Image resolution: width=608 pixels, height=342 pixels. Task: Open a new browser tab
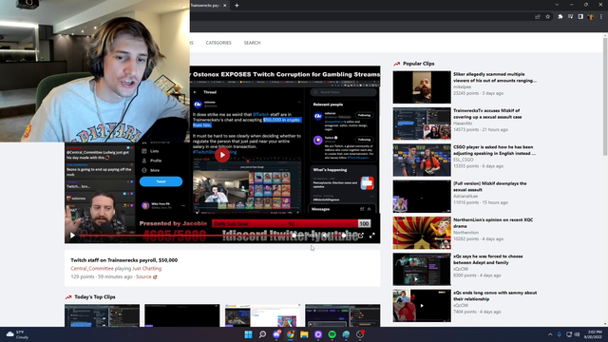click(x=237, y=6)
